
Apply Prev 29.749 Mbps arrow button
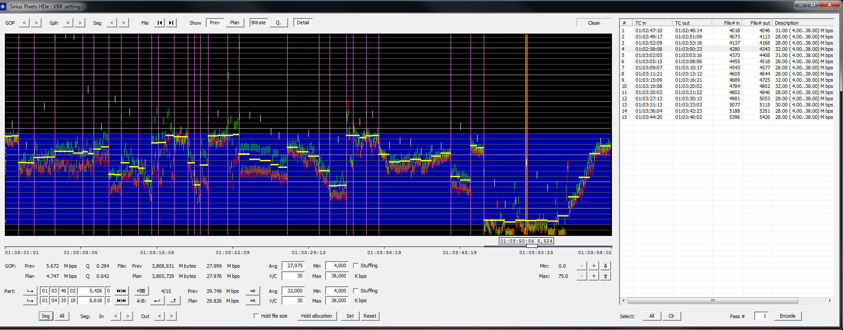pyautogui.click(x=253, y=291)
